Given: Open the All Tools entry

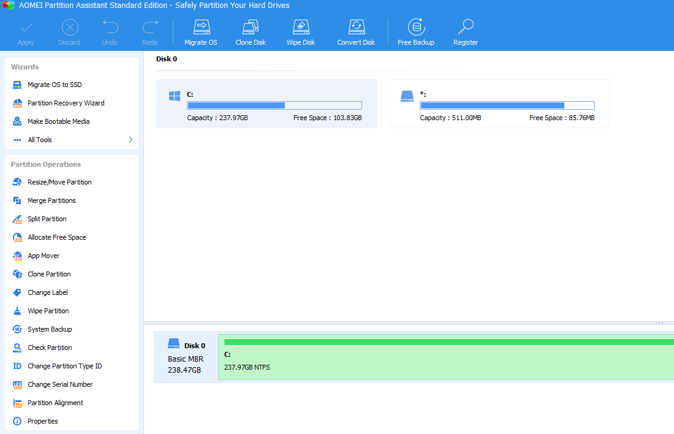Looking at the screenshot, I should point(71,140).
